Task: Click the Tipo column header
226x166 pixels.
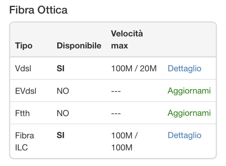Action: [24, 46]
